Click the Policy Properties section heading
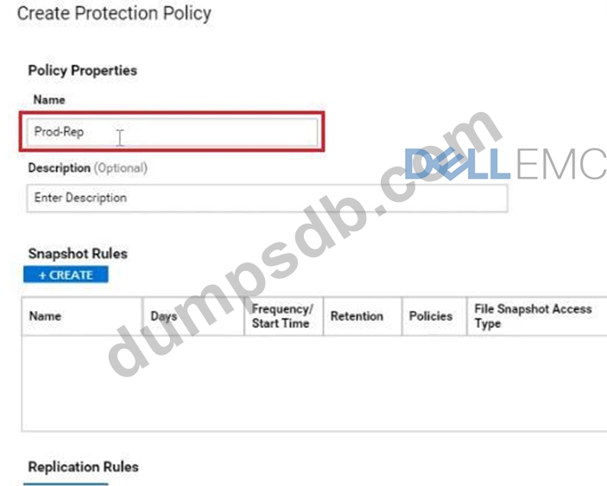The height and width of the screenshot is (486, 607). [x=82, y=70]
